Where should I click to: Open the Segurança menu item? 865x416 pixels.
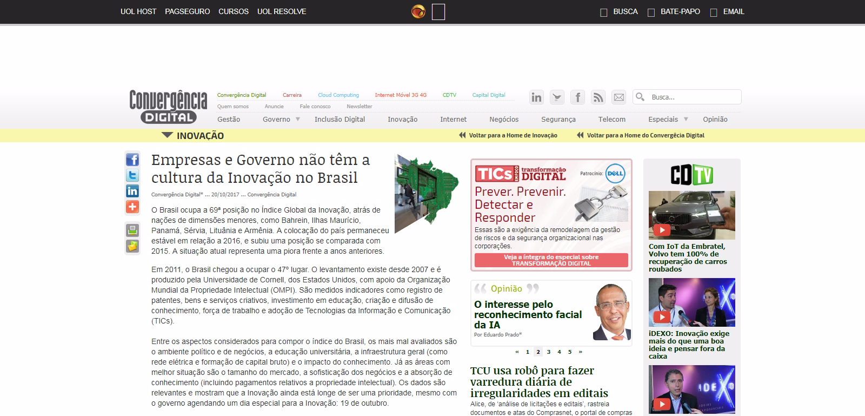[558, 119]
